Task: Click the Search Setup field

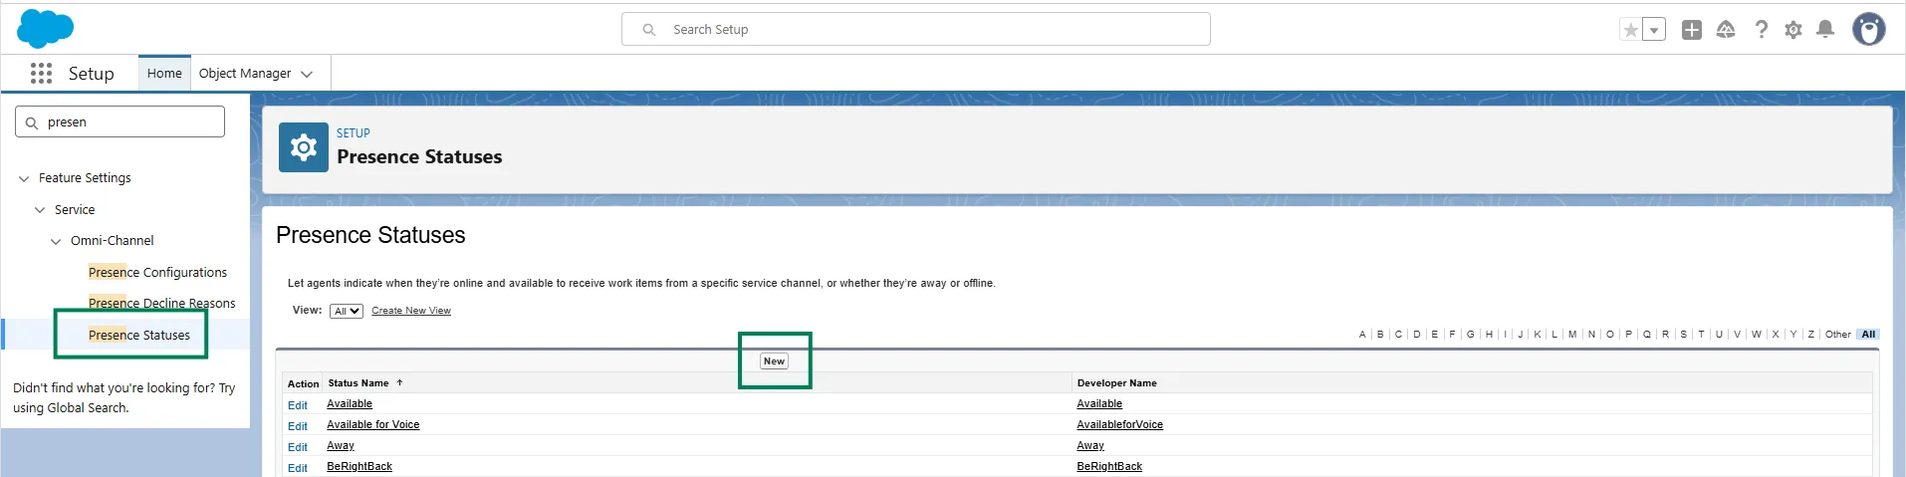Action: coord(916,29)
